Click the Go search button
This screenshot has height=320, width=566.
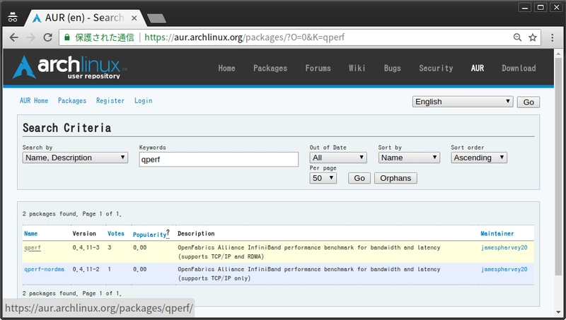359,178
